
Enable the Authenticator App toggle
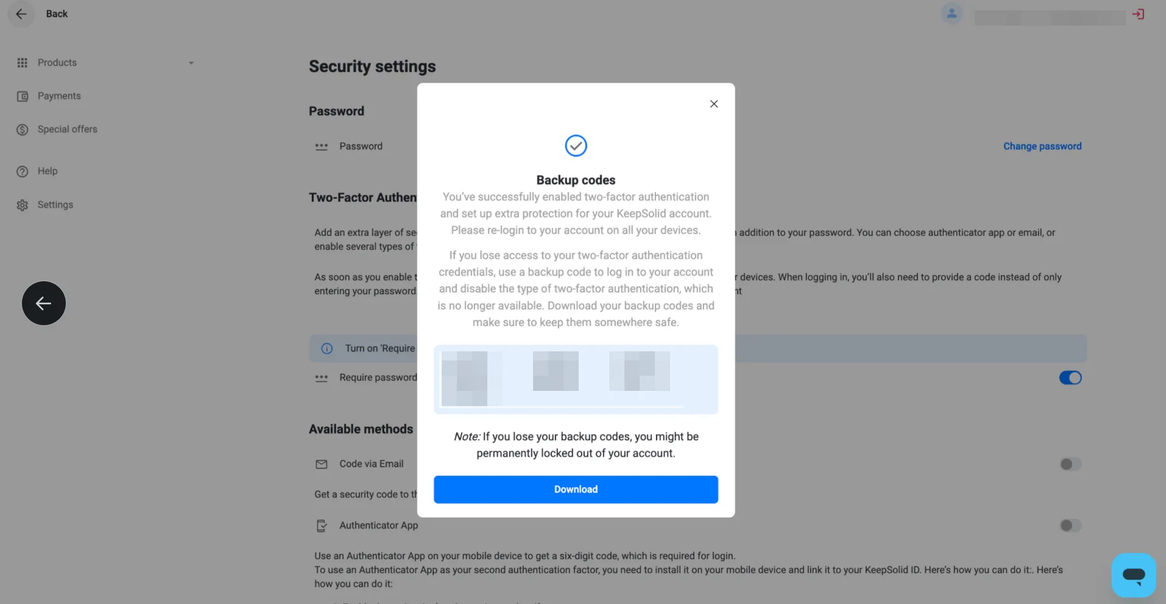point(1070,525)
